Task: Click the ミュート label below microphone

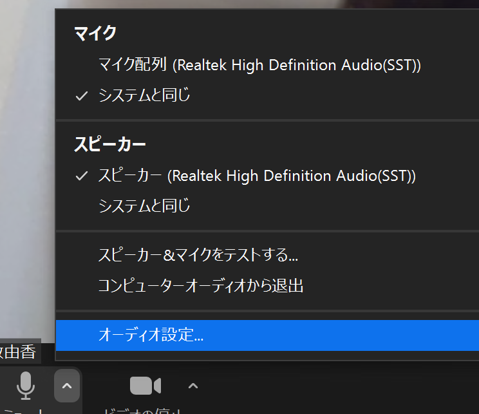Action: [24, 410]
